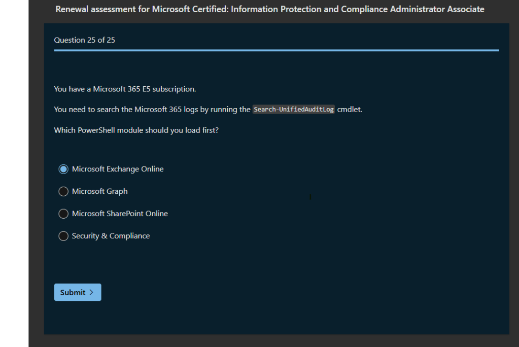Click the Submit button

coord(77,292)
